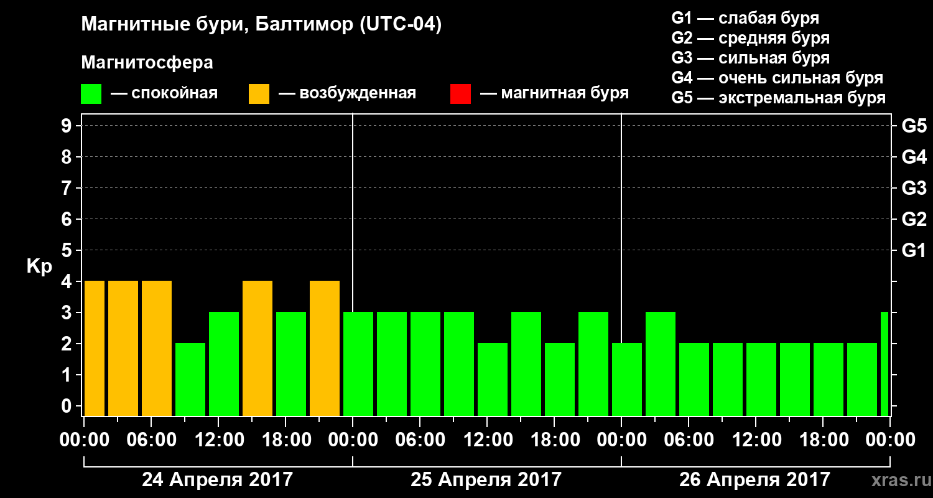This screenshot has width=933, height=498.
Task: Click the legend text '— спокойная'
Action: (164, 94)
